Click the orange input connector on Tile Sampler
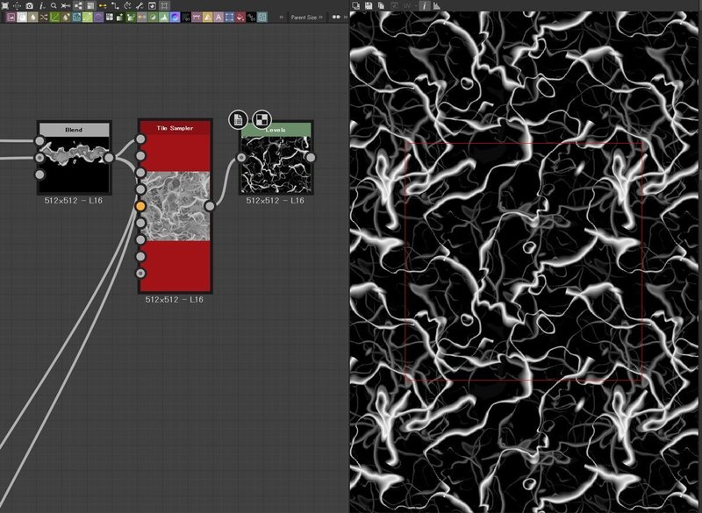This screenshot has width=702, height=513. (140, 206)
